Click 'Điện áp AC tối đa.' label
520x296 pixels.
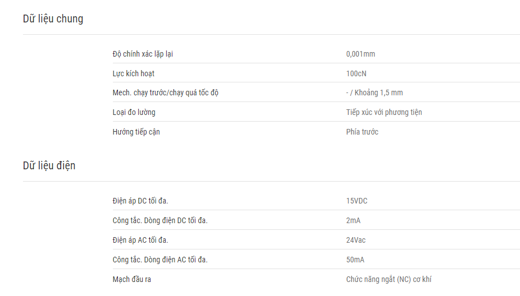click(140, 240)
